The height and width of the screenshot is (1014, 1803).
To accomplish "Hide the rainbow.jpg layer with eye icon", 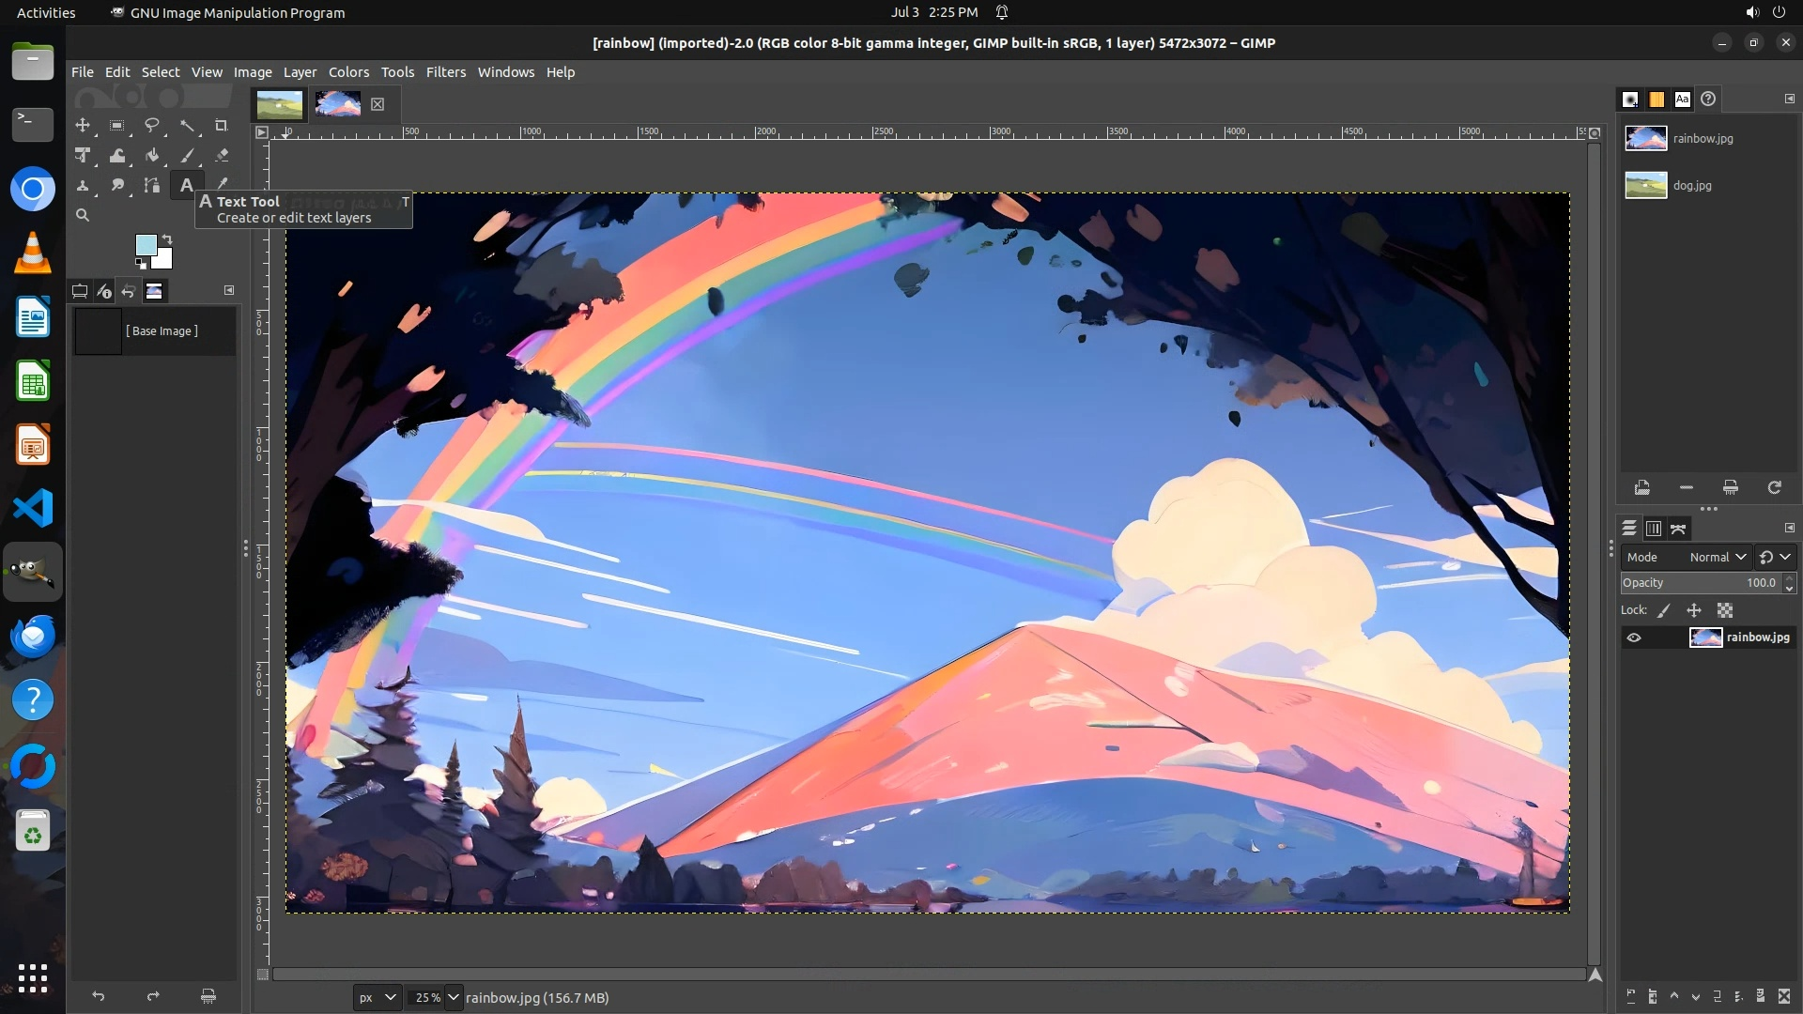I will coord(1634,638).
